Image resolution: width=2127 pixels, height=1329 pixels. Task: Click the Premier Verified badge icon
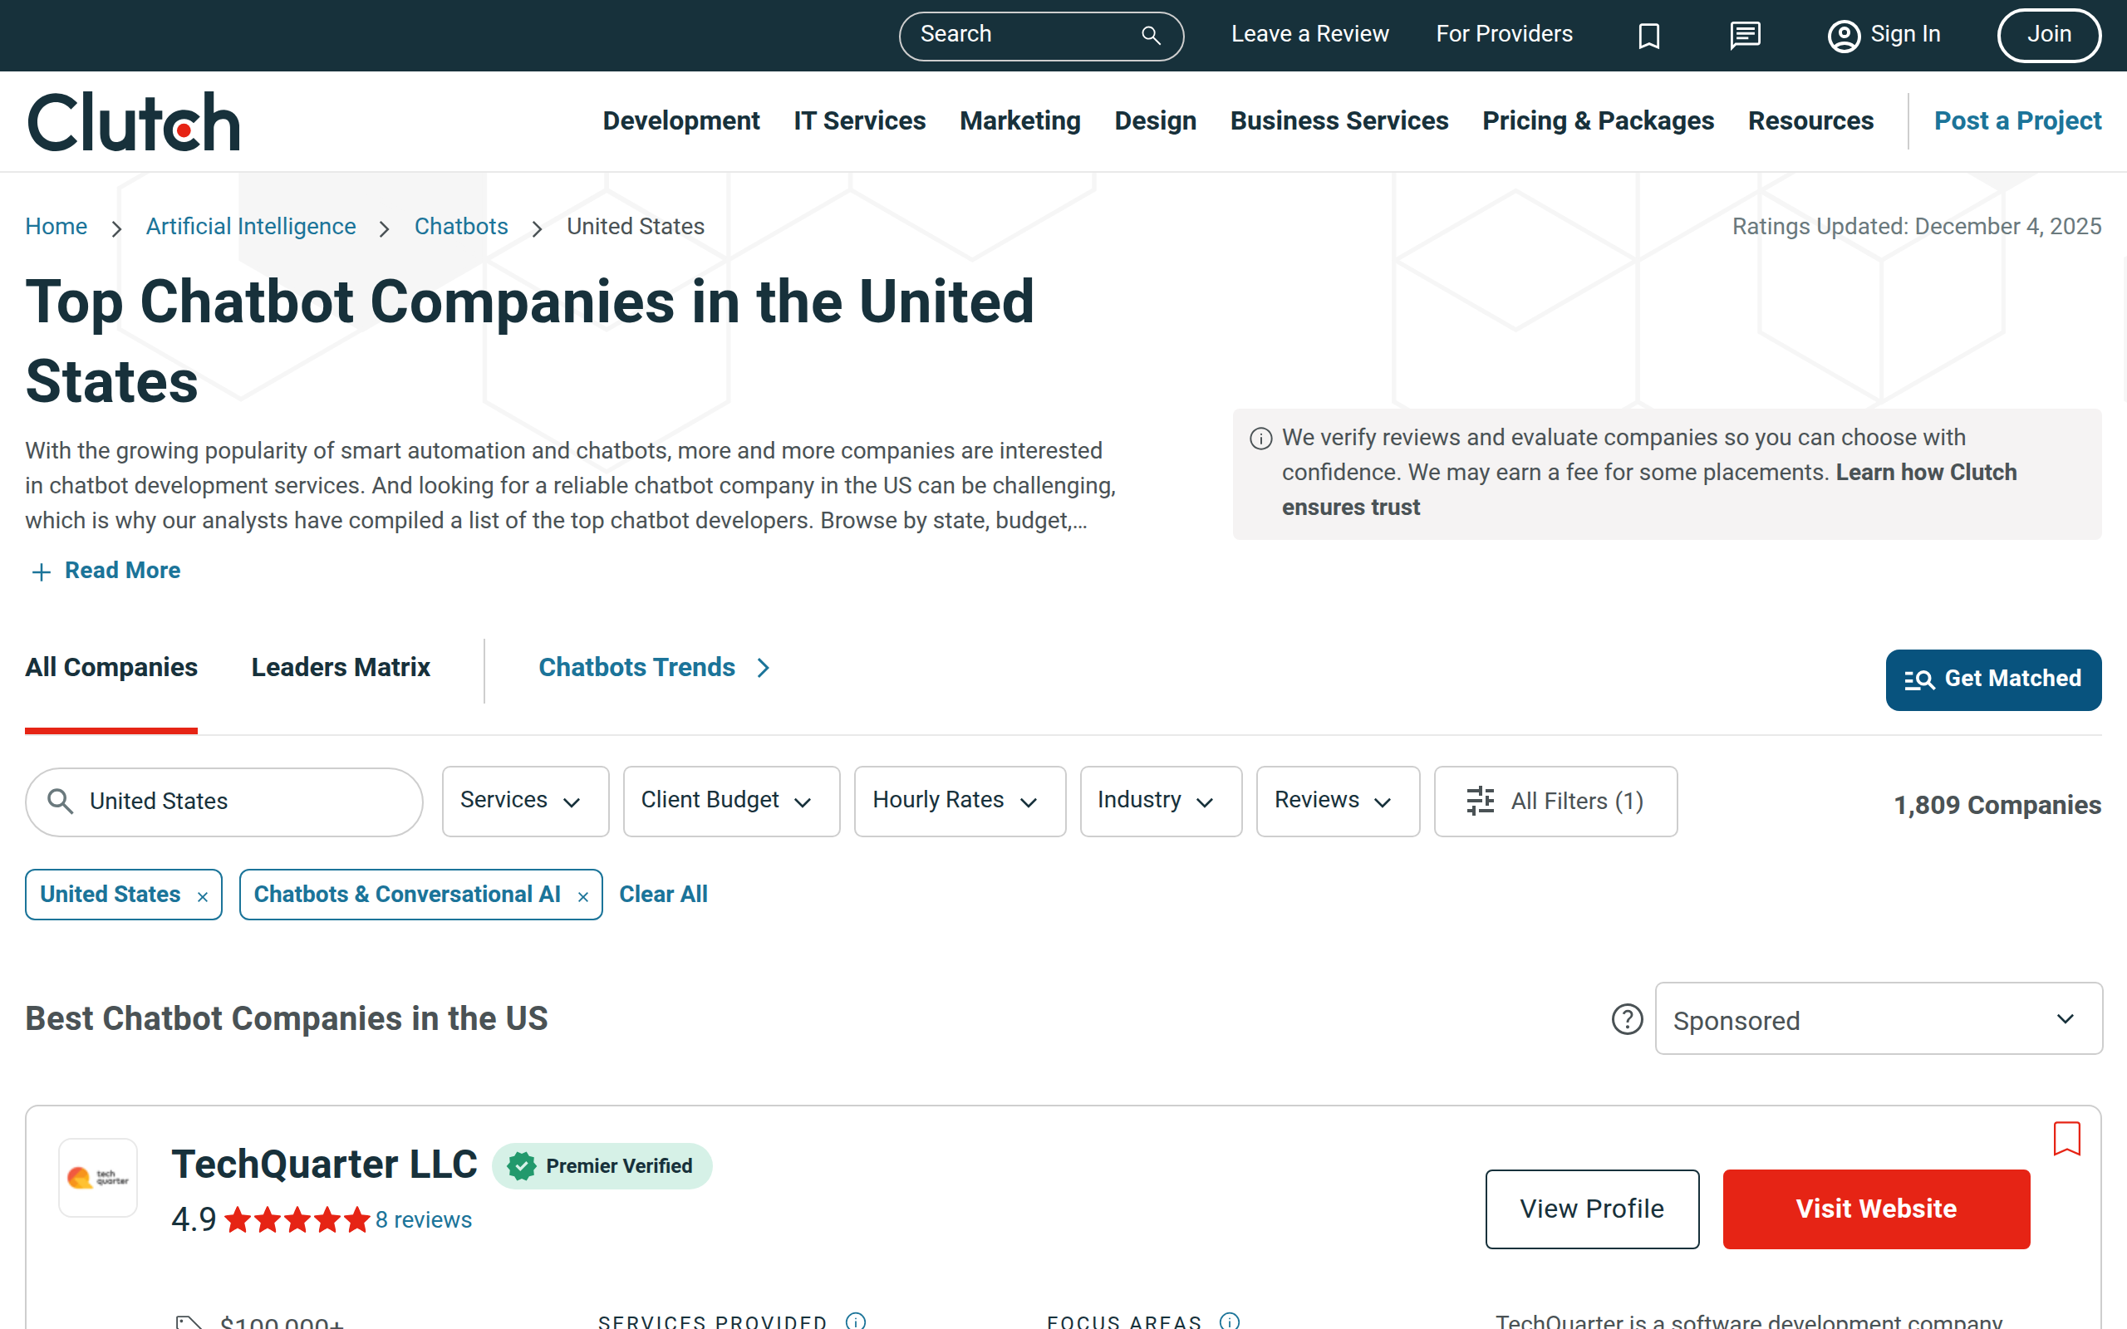(522, 1165)
